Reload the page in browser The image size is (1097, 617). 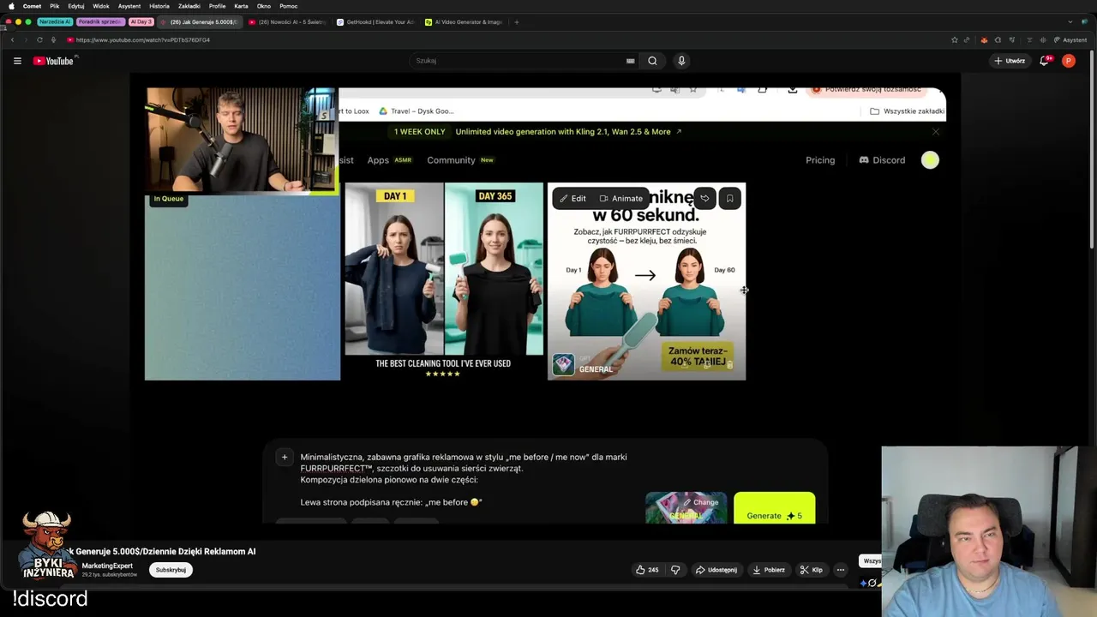39,39
